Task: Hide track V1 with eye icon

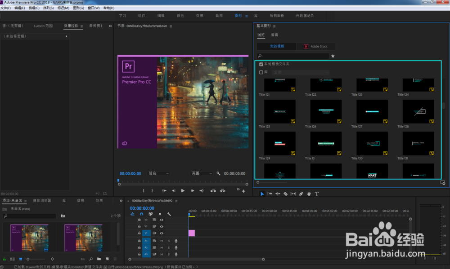Action: click(162, 233)
